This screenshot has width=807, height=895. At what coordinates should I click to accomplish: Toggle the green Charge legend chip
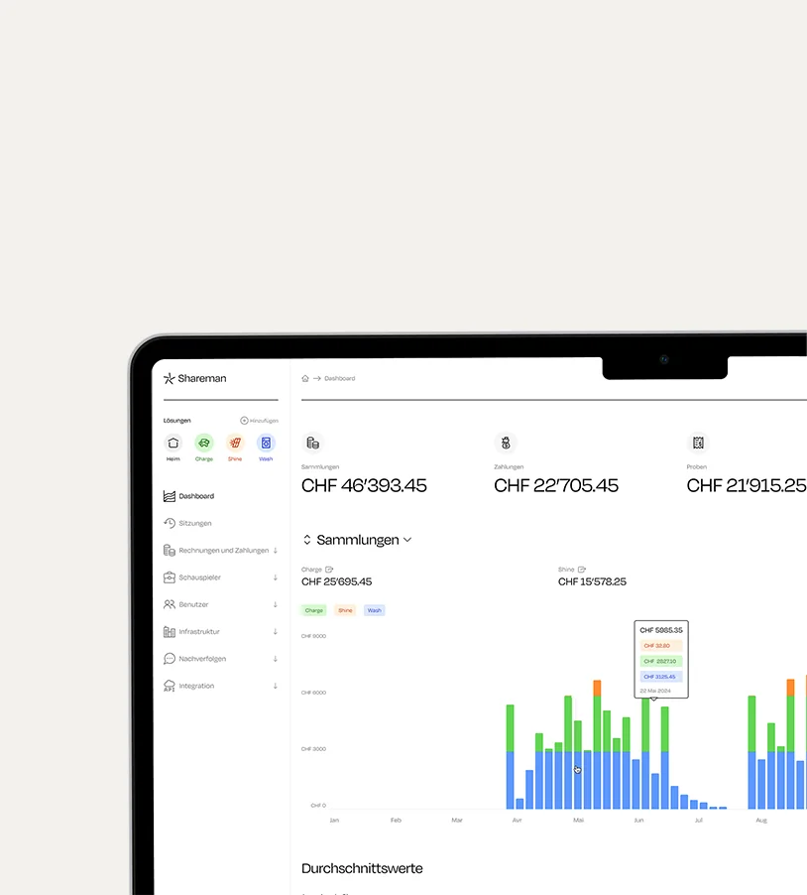click(x=314, y=610)
